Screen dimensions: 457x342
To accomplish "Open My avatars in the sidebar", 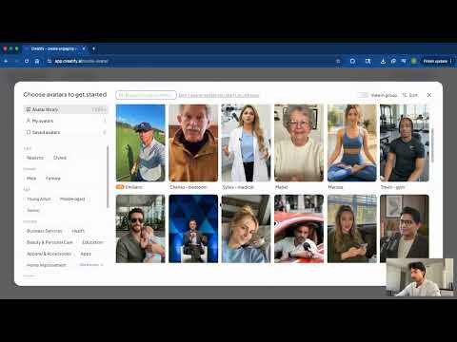I will coord(66,121).
